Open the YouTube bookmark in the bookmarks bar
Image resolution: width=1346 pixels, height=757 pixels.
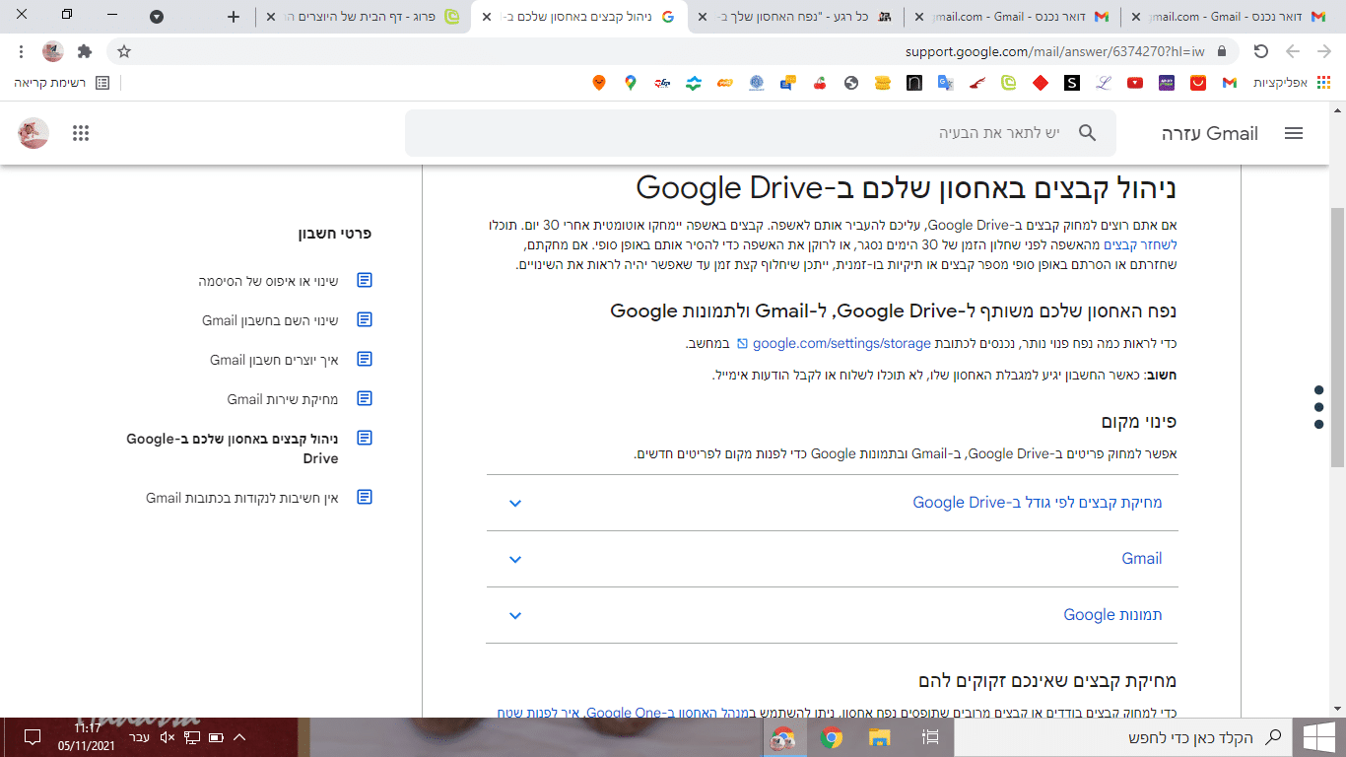coord(1134,83)
